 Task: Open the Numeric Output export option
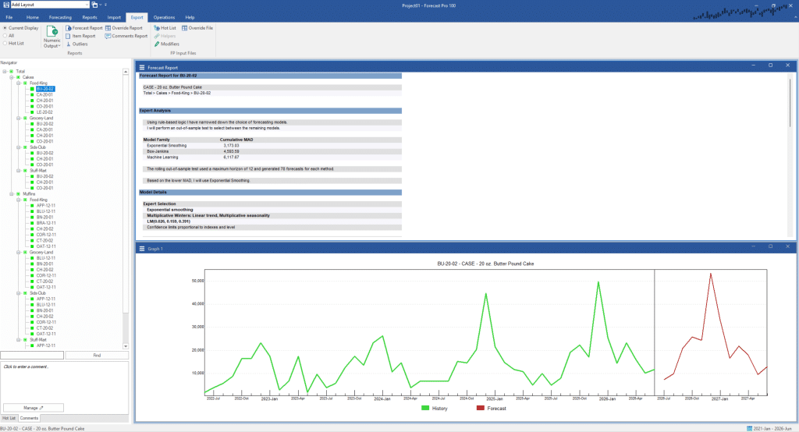click(x=52, y=37)
